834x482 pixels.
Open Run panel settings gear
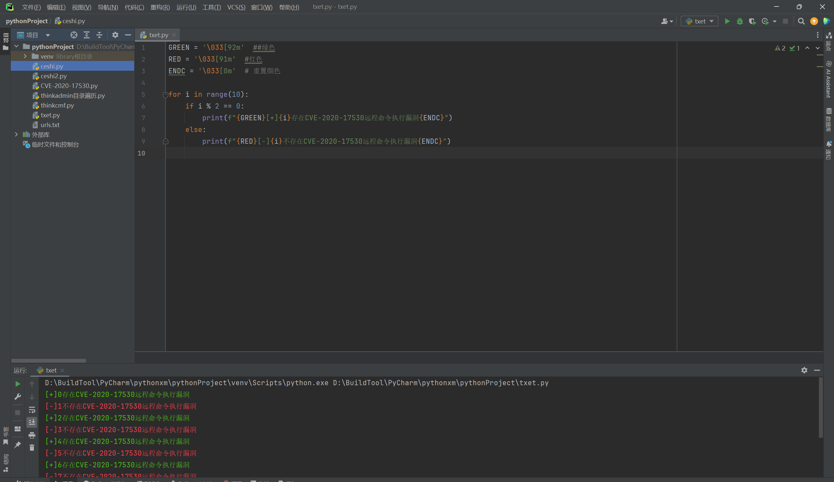coord(804,370)
